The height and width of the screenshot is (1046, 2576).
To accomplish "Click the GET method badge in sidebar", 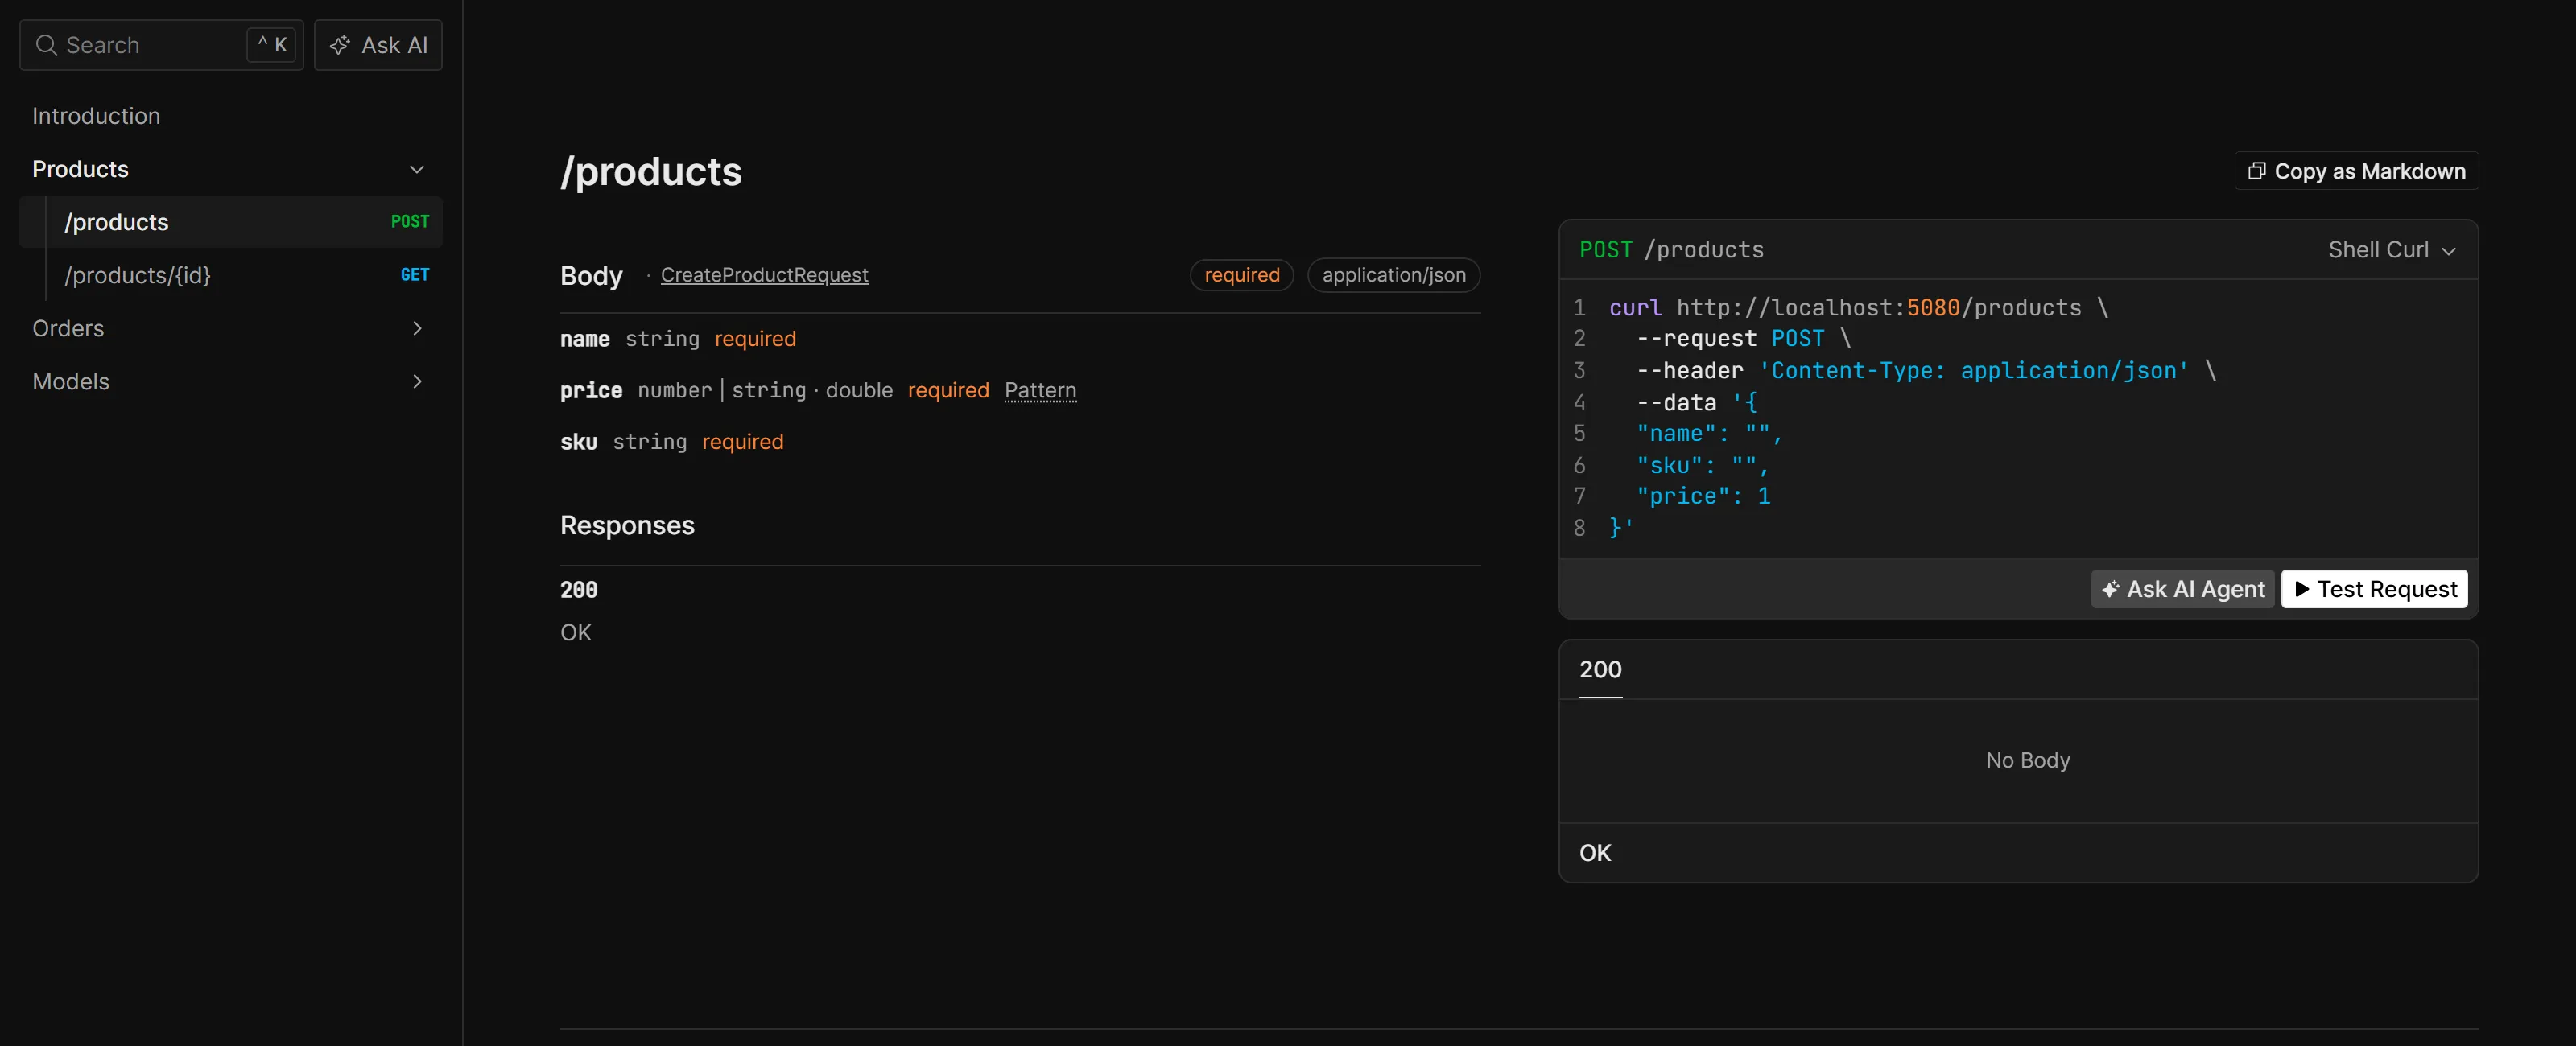I will 415,275.
